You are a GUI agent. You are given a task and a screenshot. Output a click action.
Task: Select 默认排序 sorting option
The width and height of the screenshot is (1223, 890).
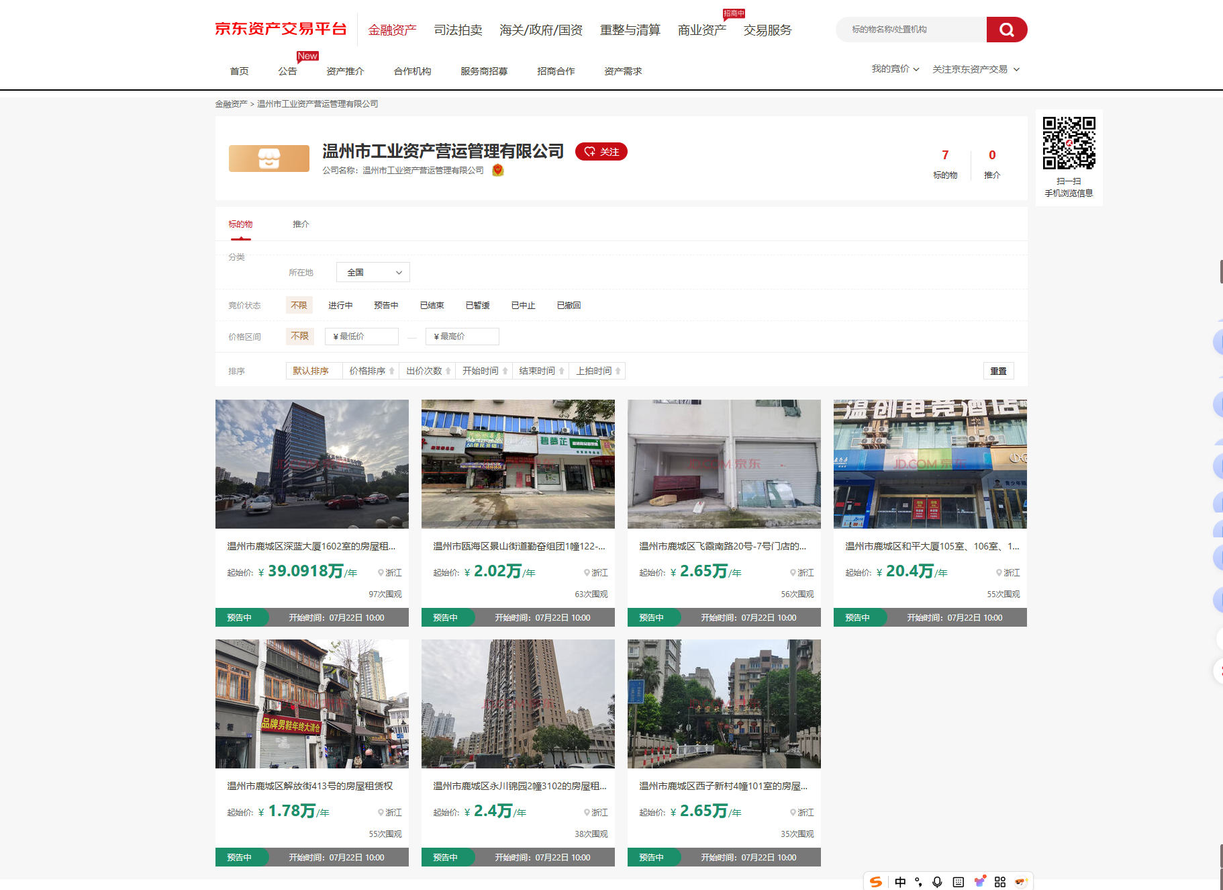pos(314,371)
